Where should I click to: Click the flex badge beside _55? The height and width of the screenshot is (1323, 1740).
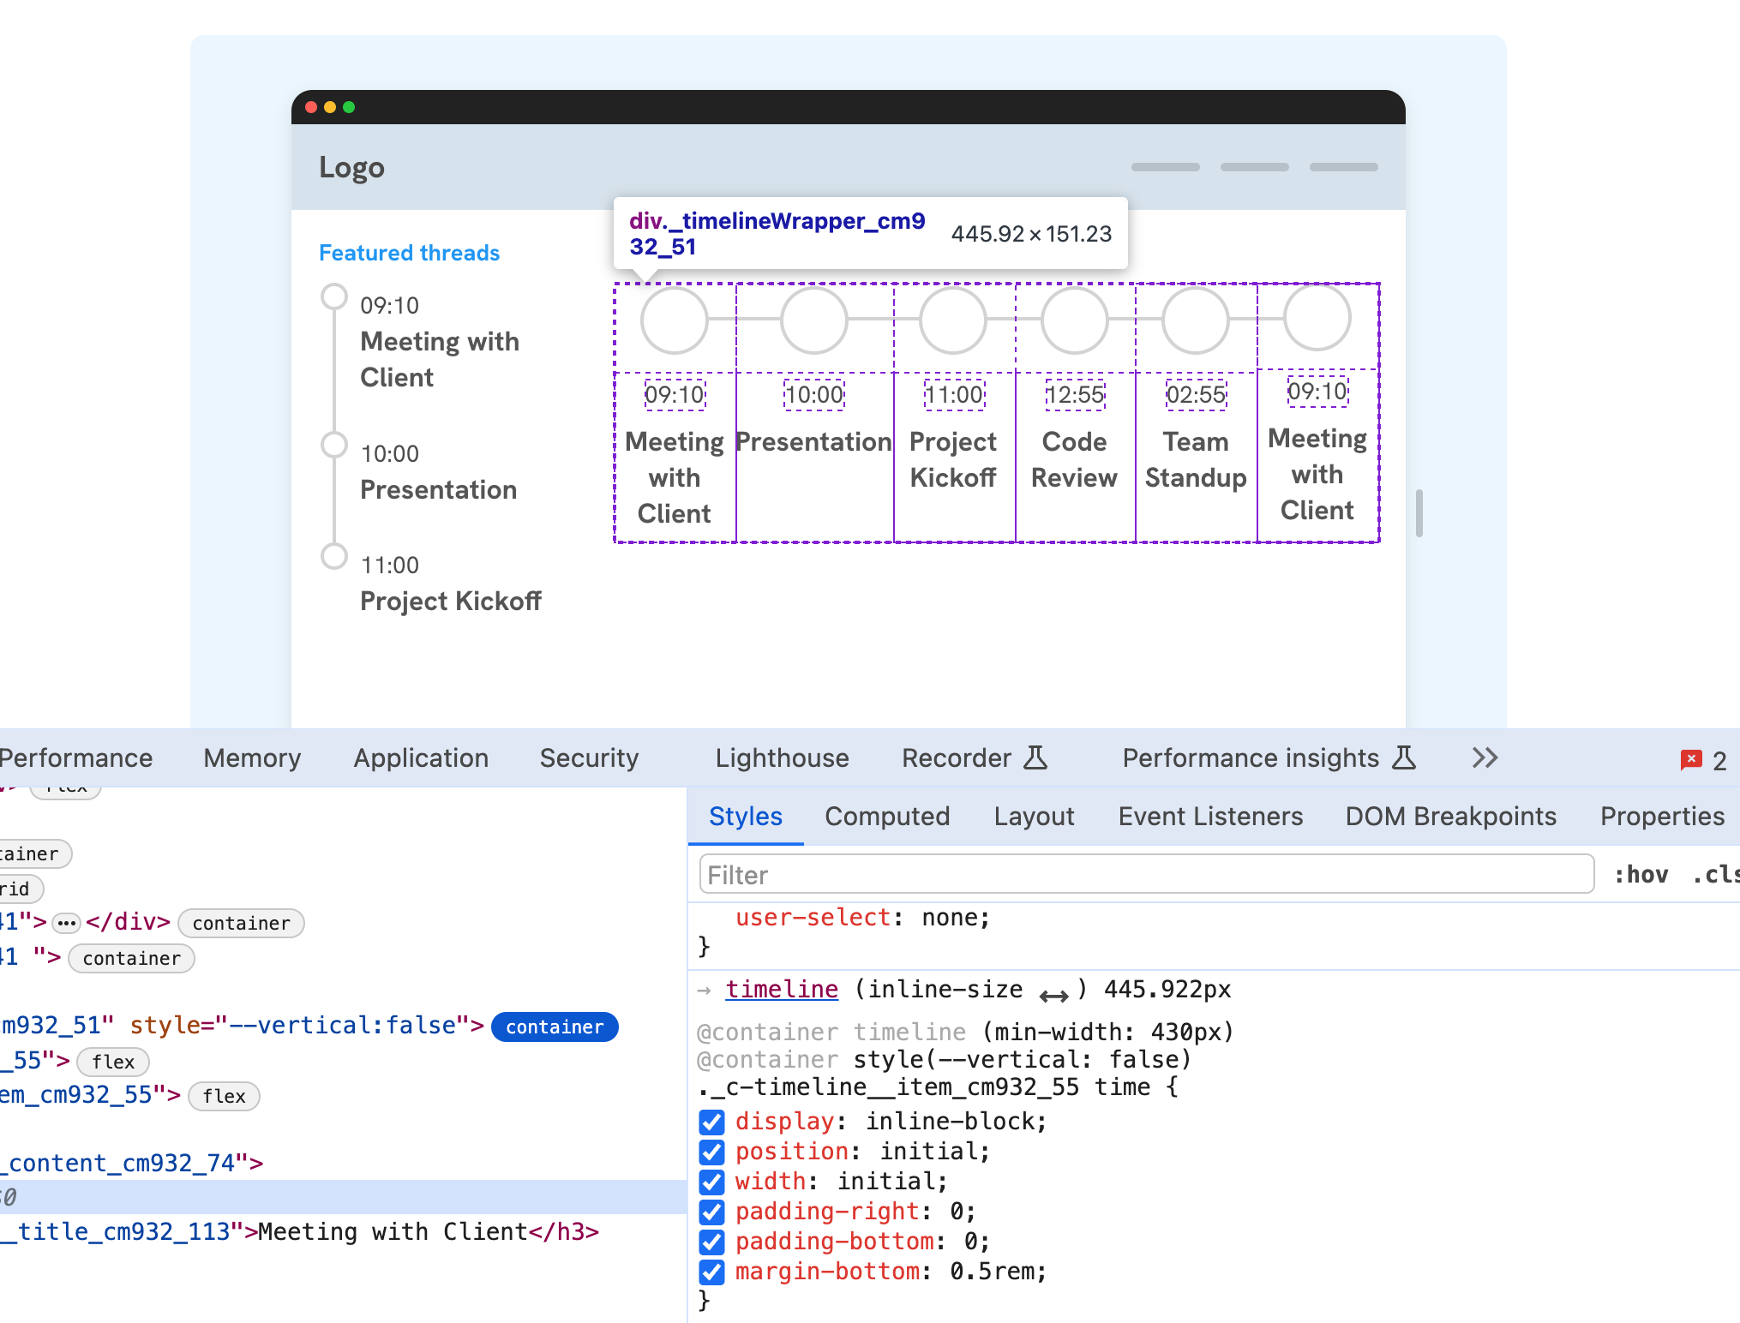click(113, 1062)
